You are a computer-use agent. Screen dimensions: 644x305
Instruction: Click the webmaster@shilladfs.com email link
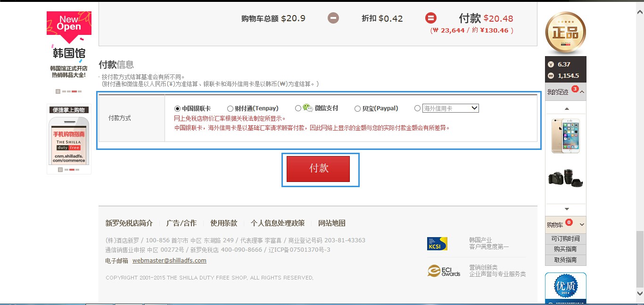pos(169,260)
